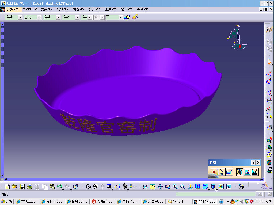This screenshot has width=274, height=205.
Task: Expand the 无 layer dropdown
Action: click(x=121, y=17)
